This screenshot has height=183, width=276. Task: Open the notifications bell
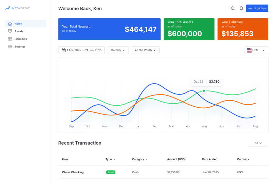coord(241,9)
